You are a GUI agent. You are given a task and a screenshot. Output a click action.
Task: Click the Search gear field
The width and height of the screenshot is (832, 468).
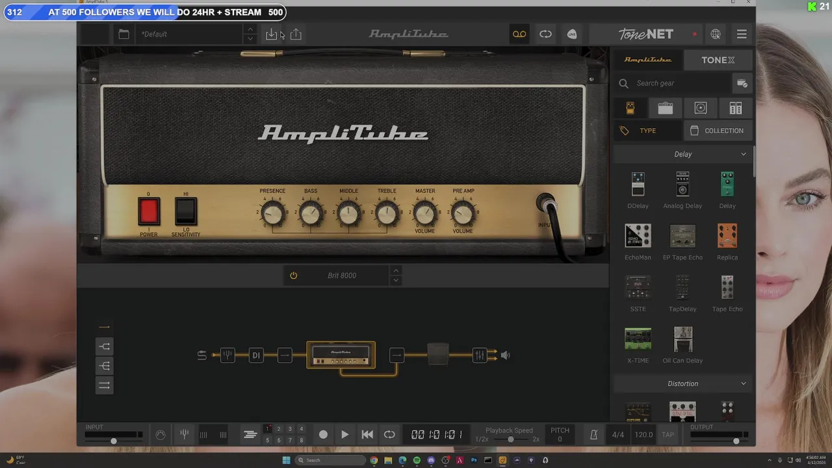(x=673, y=83)
